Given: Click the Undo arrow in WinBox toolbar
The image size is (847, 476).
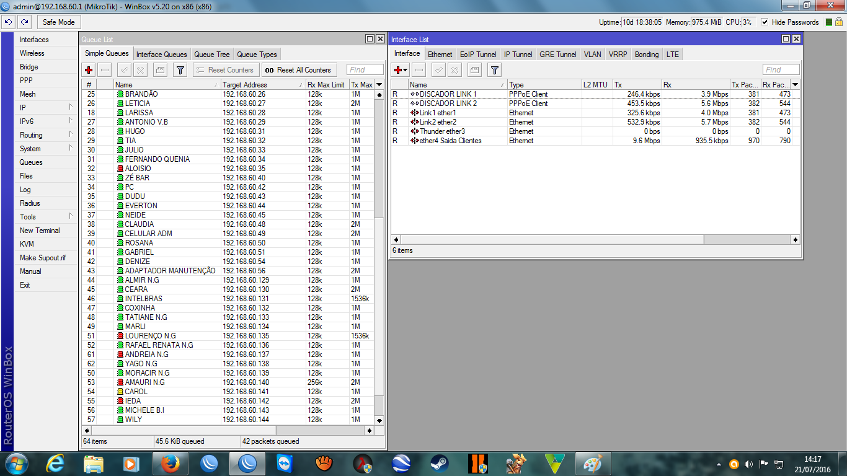Looking at the screenshot, I should tap(8, 22).
